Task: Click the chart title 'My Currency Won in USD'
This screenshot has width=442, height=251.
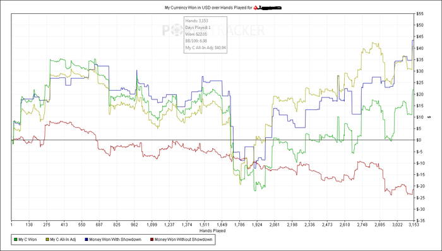Action: click(x=188, y=8)
